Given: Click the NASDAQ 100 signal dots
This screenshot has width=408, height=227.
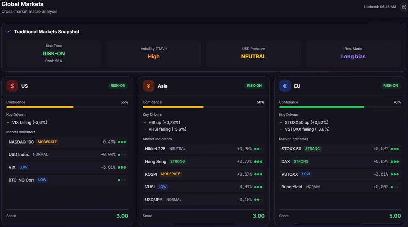Looking at the screenshot, I should coord(122,142).
